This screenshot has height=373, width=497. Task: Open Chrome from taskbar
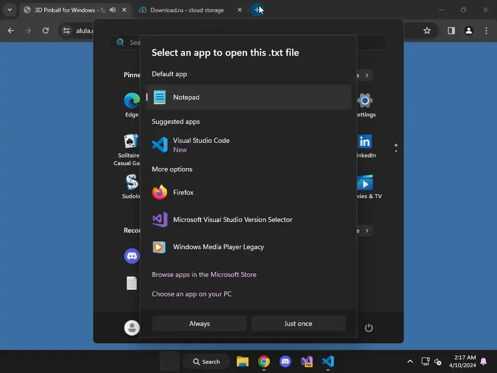point(264,361)
